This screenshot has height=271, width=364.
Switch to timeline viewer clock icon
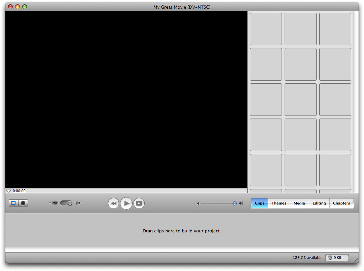pyautogui.click(x=23, y=203)
